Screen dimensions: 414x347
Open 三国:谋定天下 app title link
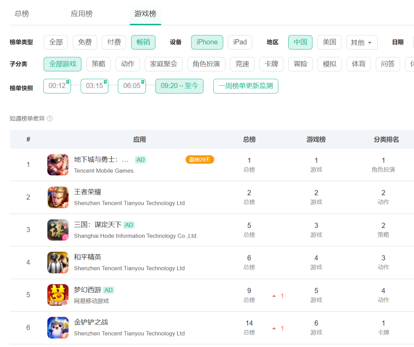click(98, 225)
